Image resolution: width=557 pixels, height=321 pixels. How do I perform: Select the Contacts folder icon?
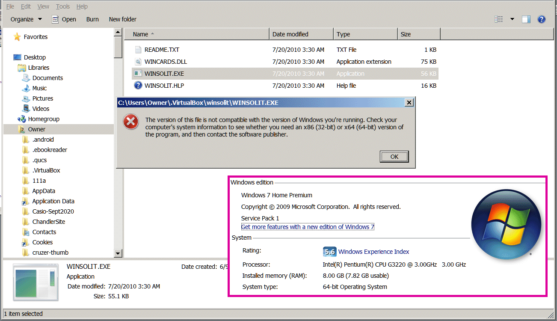(x=26, y=232)
